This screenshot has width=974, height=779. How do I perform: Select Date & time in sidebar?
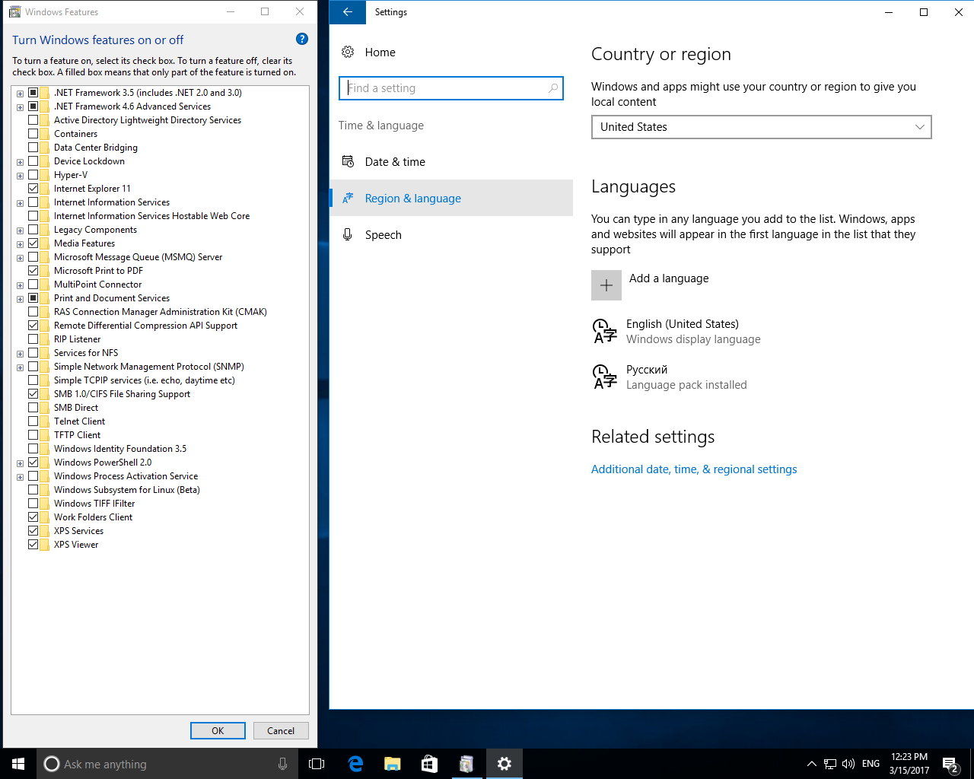click(451, 161)
